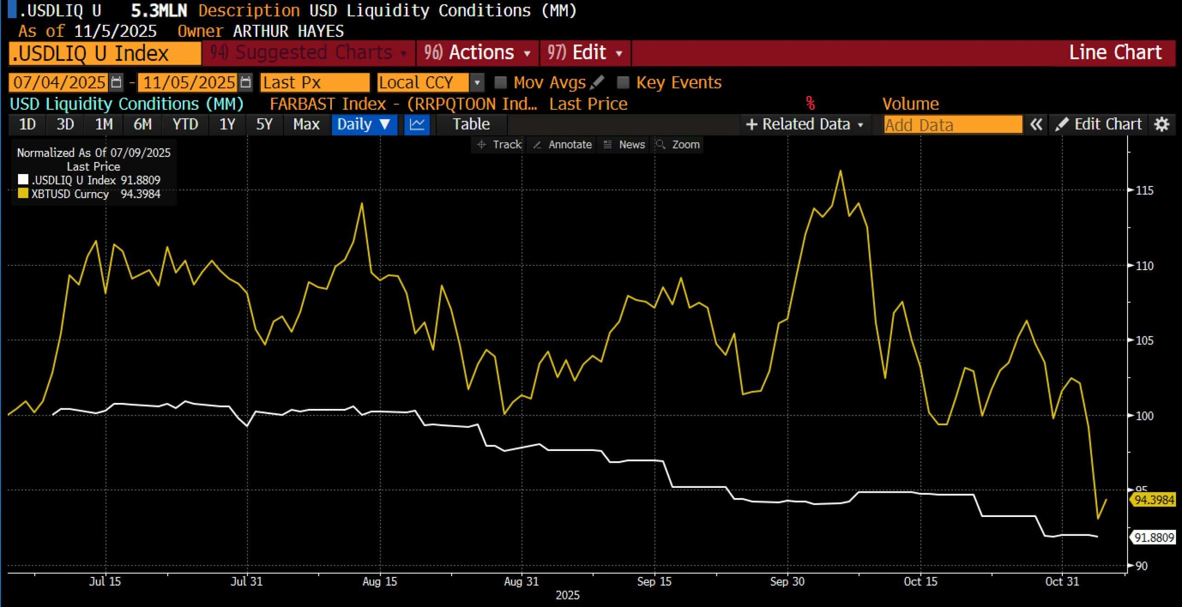Open the settings gear icon

(x=1162, y=125)
